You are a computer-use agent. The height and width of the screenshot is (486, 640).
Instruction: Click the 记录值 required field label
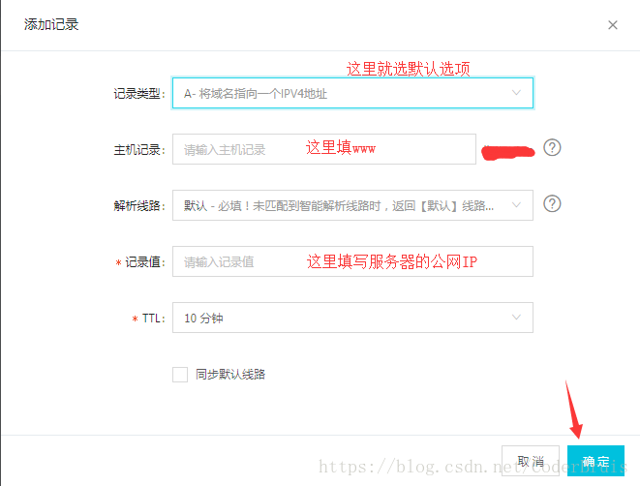[x=143, y=262]
